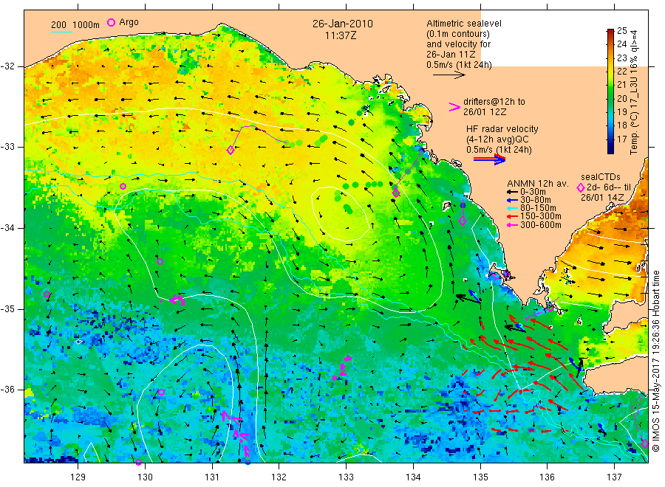The width and height of the screenshot is (665, 487).
Task: Click the 'drifters@12h to' legend text
Action: [x=494, y=102]
